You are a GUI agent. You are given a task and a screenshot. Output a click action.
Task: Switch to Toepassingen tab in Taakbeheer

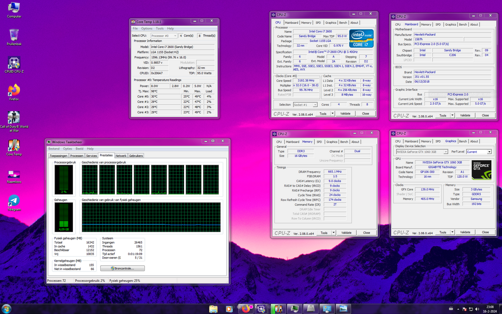coord(59,156)
